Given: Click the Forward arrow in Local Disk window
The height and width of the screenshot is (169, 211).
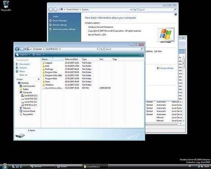Looking at the screenshot, I should coord(22,49).
